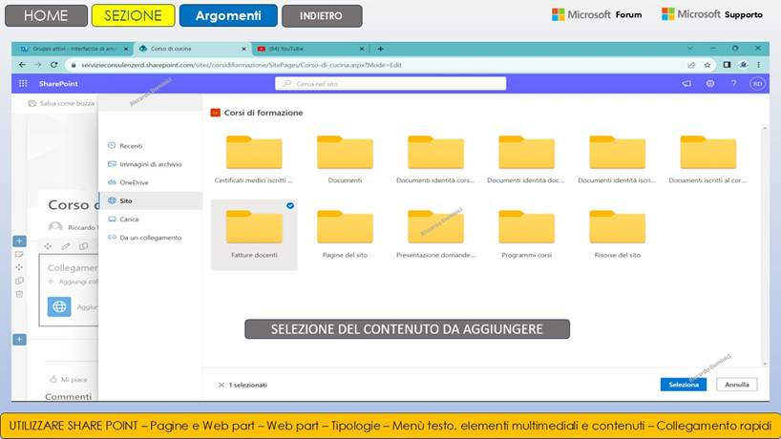Open the tab search dropdown chevron

[x=690, y=49]
